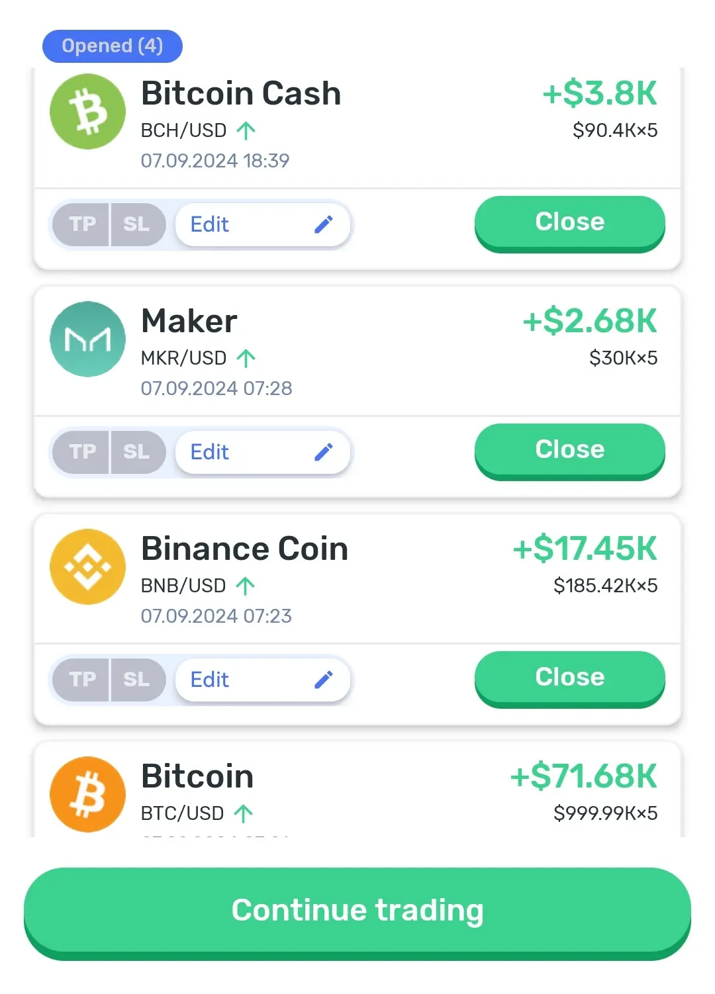The height and width of the screenshot is (994, 715).
Task: Tap the Continue trading button
Action: (x=358, y=913)
